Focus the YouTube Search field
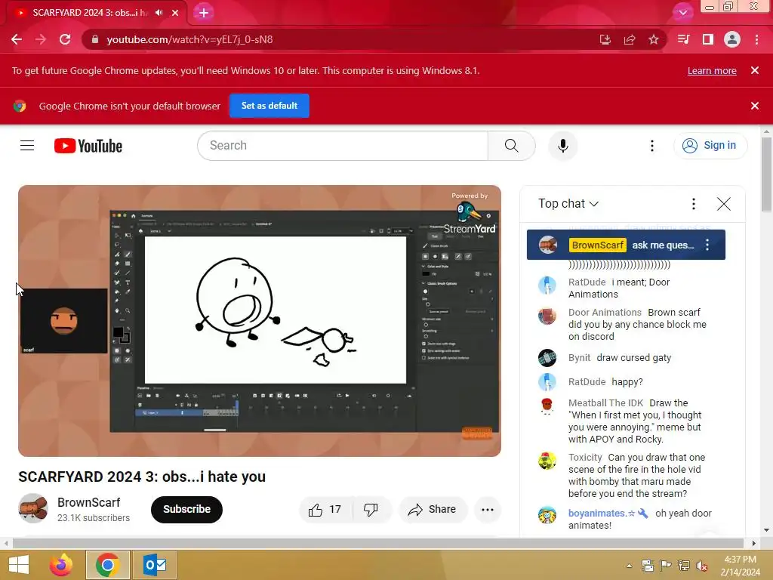Image resolution: width=773 pixels, height=580 pixels. 343,146
